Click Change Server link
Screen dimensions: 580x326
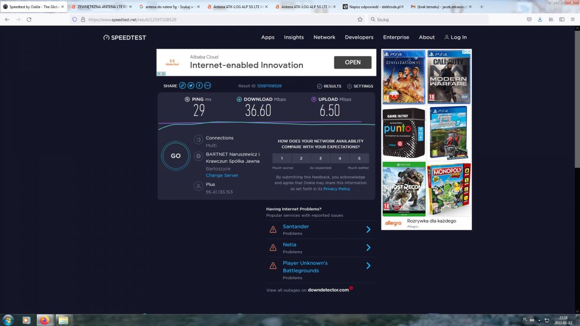coord(222,175)
